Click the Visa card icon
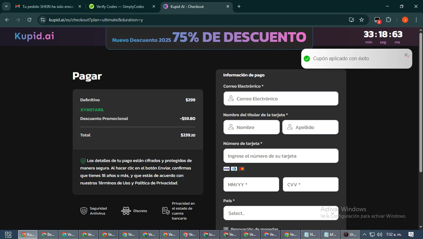The height and width of the screenshot is (239, 423). pos(226,169)
